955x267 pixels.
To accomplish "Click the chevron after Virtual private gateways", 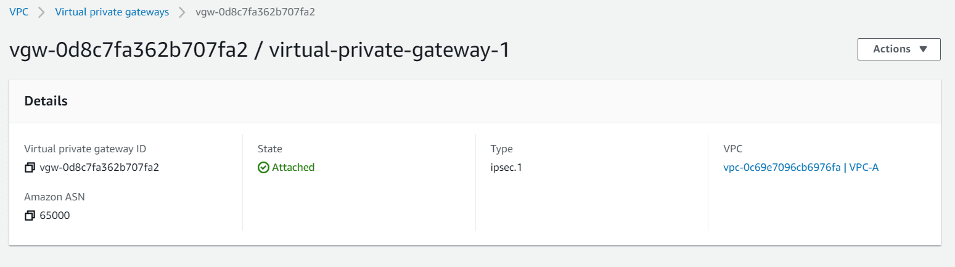I will pyautogui.click(x=182, y=12).
